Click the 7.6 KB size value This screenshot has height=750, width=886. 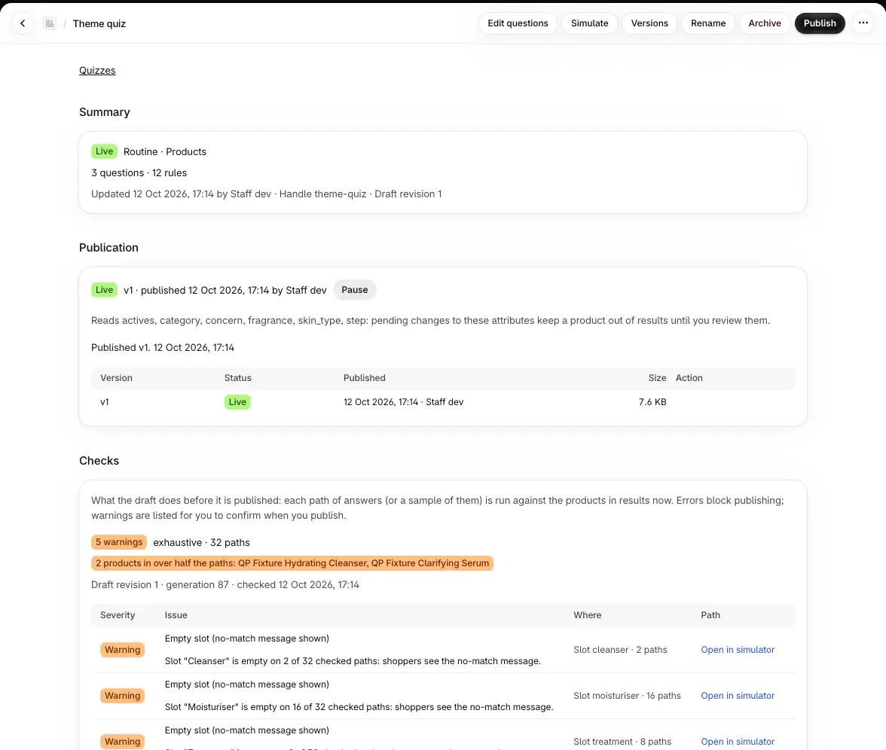(x=652, y=402)
